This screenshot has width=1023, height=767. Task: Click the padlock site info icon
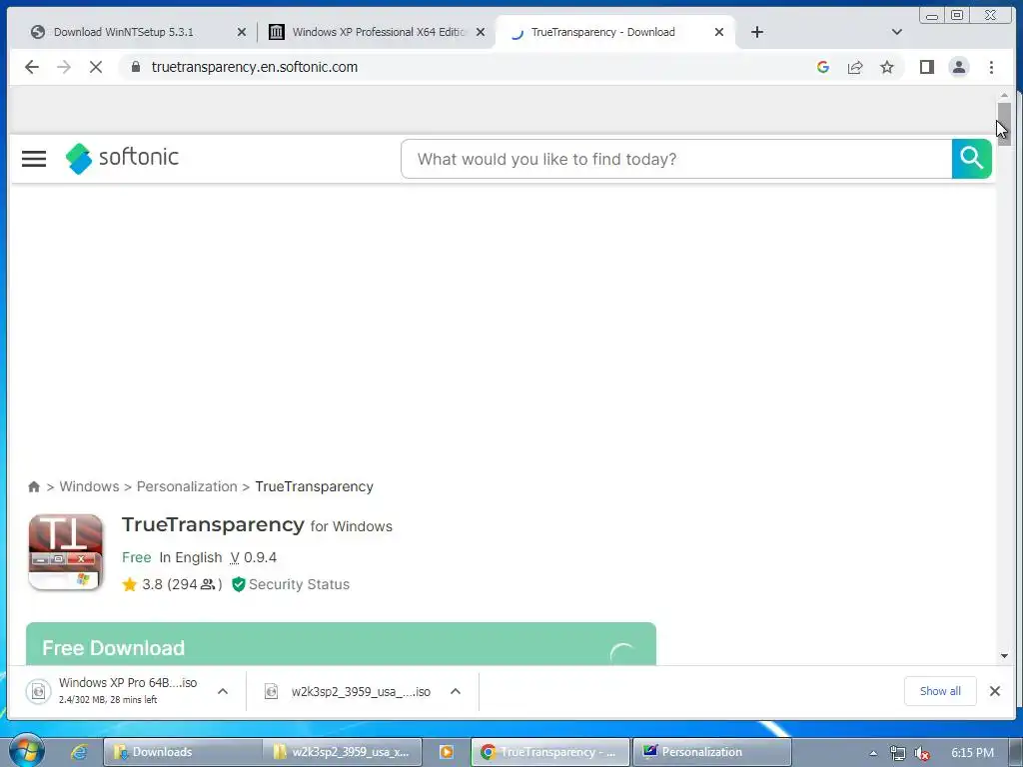coord(136,67)
